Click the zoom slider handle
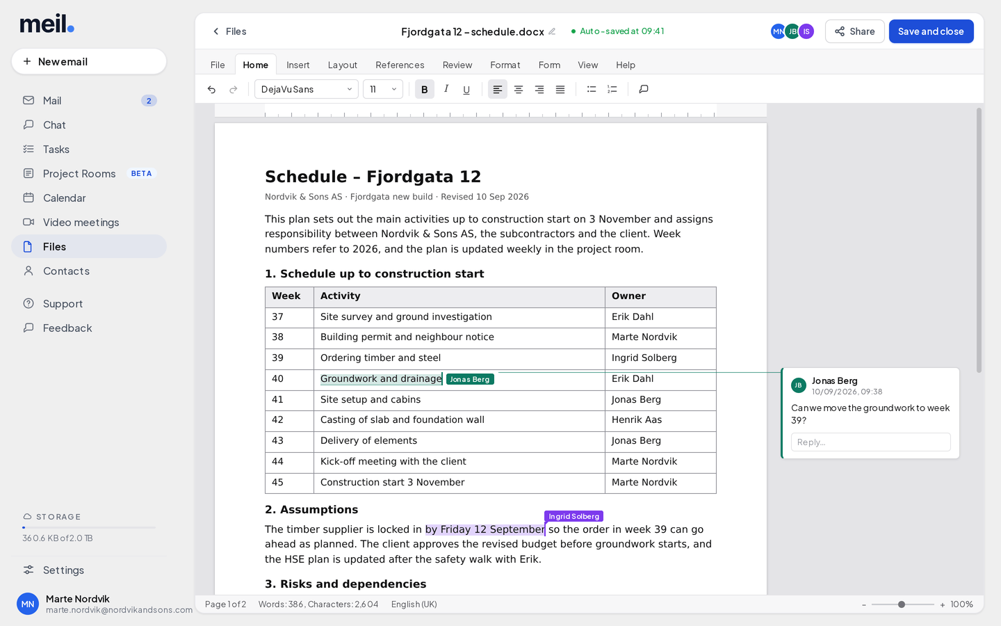The height and width of the screenshot is (626, 1001). click(x=902, y=604)
